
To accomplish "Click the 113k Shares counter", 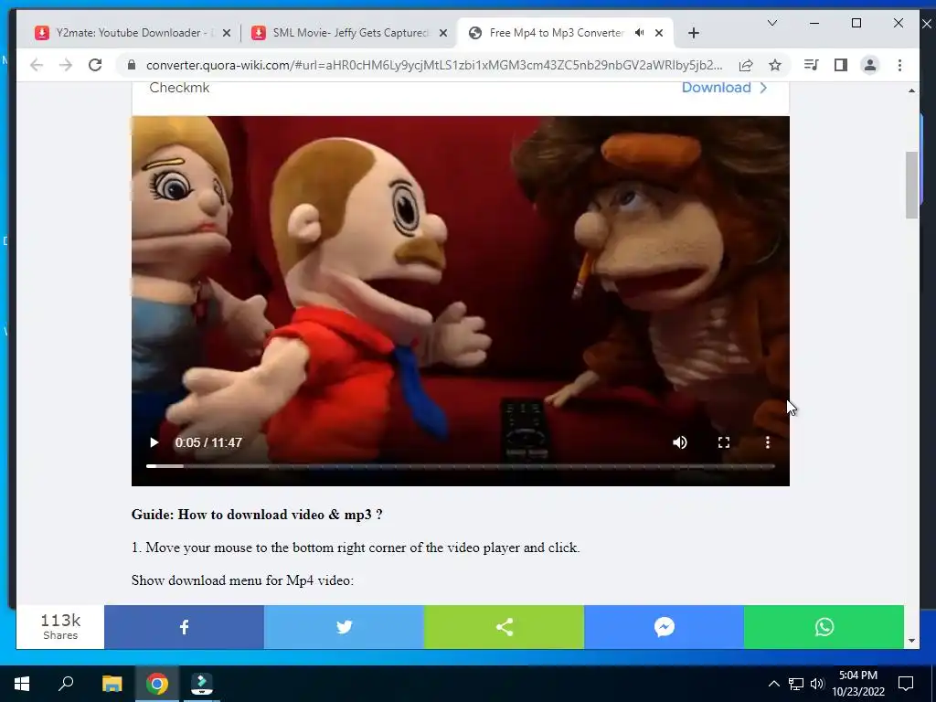I will [x=60, y=627].
